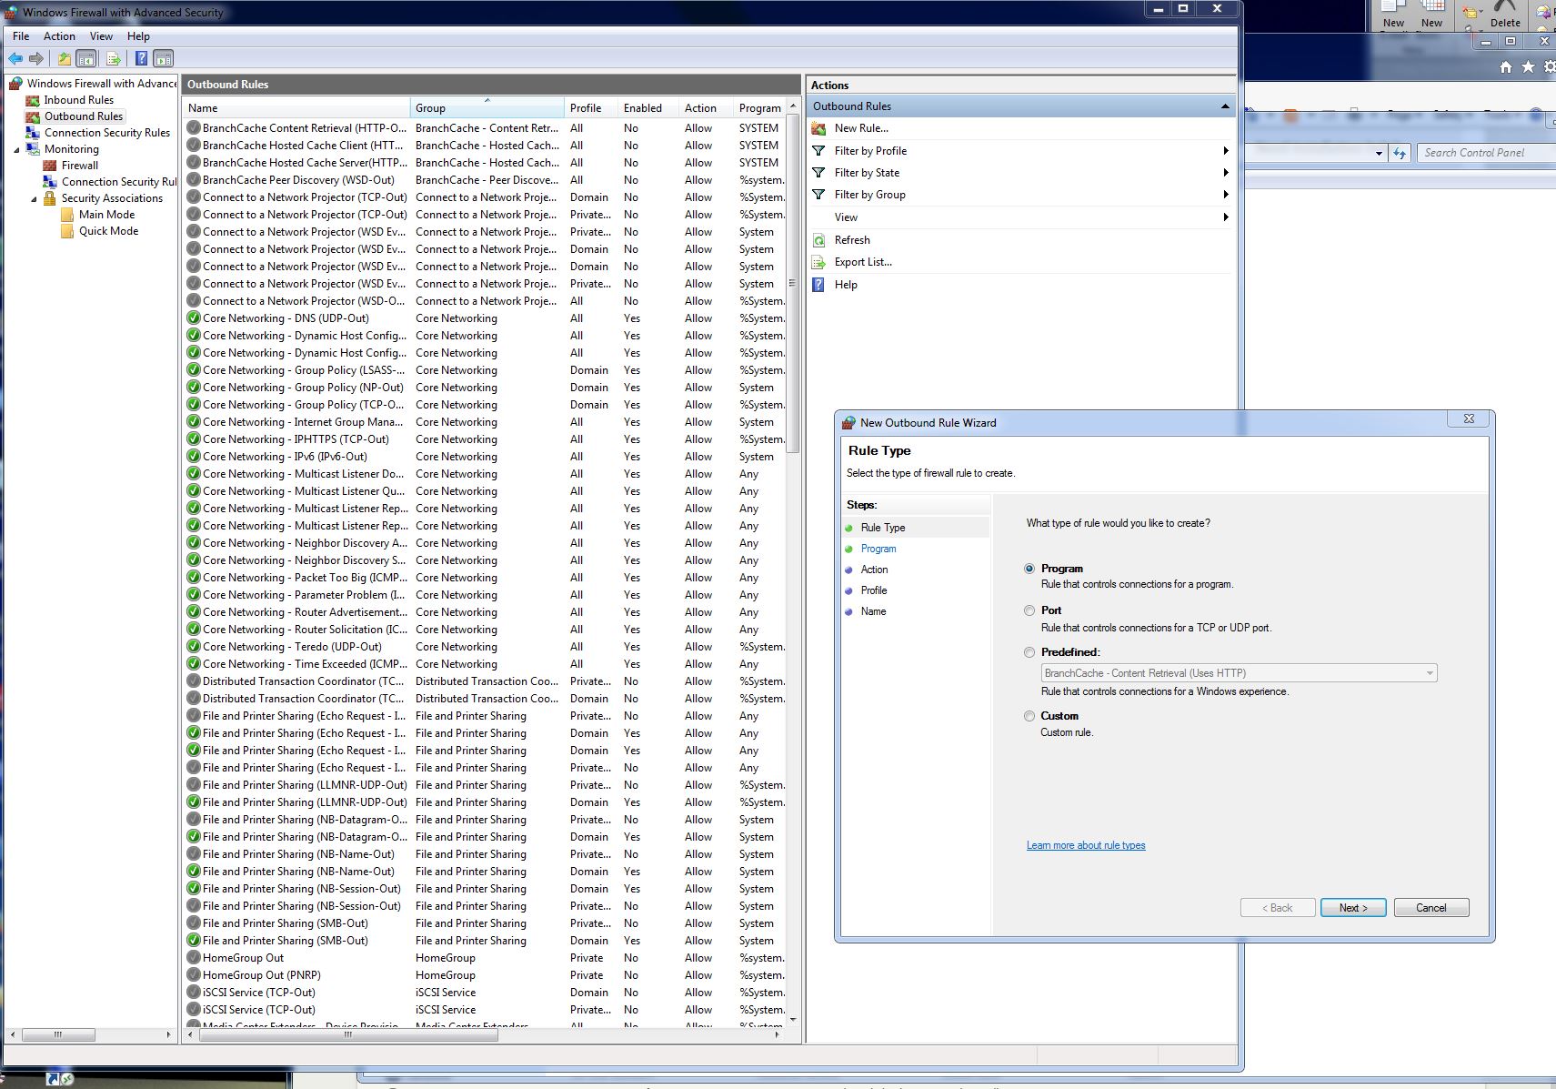1556x1089 pixels.
Task: Click the Filter by Profile funnel icon
Action: 819,150
